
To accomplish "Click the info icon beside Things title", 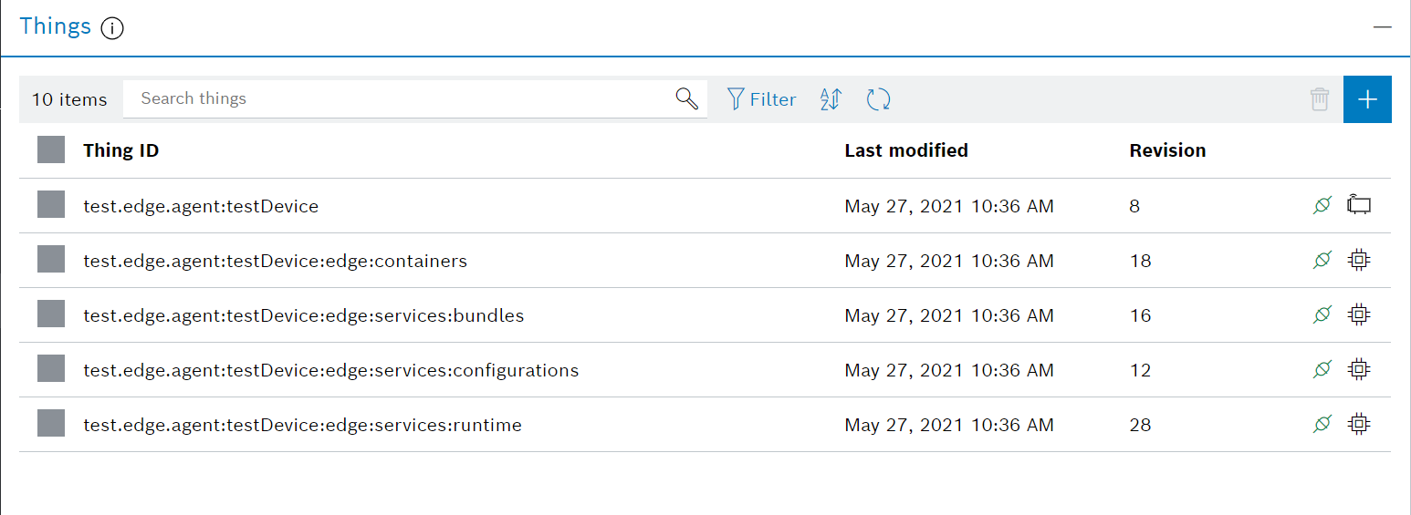I will 112,28.
